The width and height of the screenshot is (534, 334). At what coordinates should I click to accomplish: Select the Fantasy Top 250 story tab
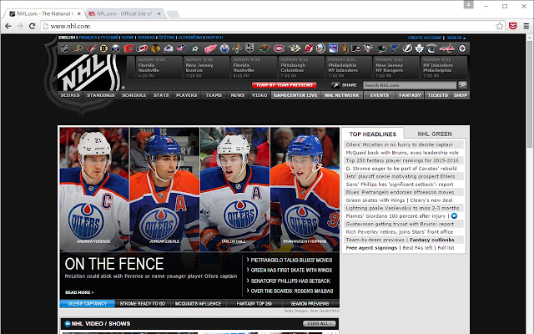click(x=254, y=304)
